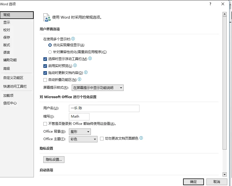Click the scrollbar up arrow

point(224,14)
